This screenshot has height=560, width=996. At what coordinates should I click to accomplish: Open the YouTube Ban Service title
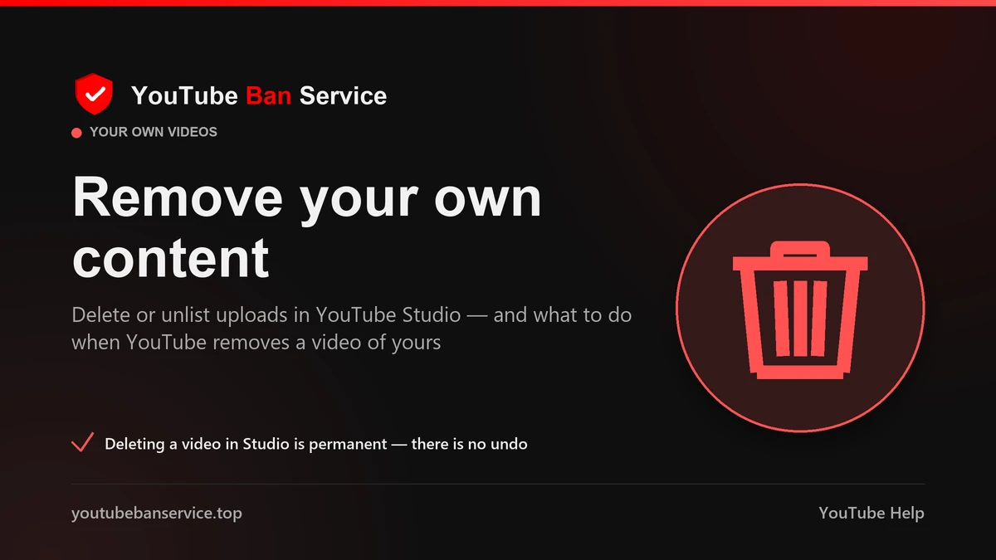tap(258, 95)
